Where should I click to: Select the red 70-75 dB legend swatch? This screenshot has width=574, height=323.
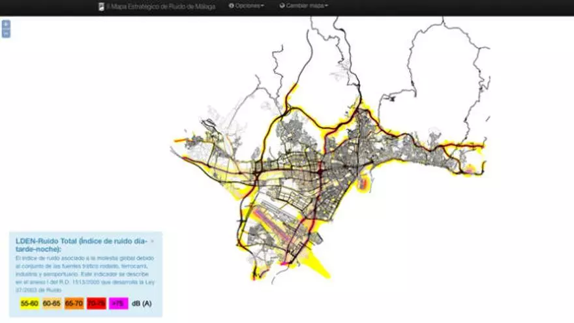[97, 303]
